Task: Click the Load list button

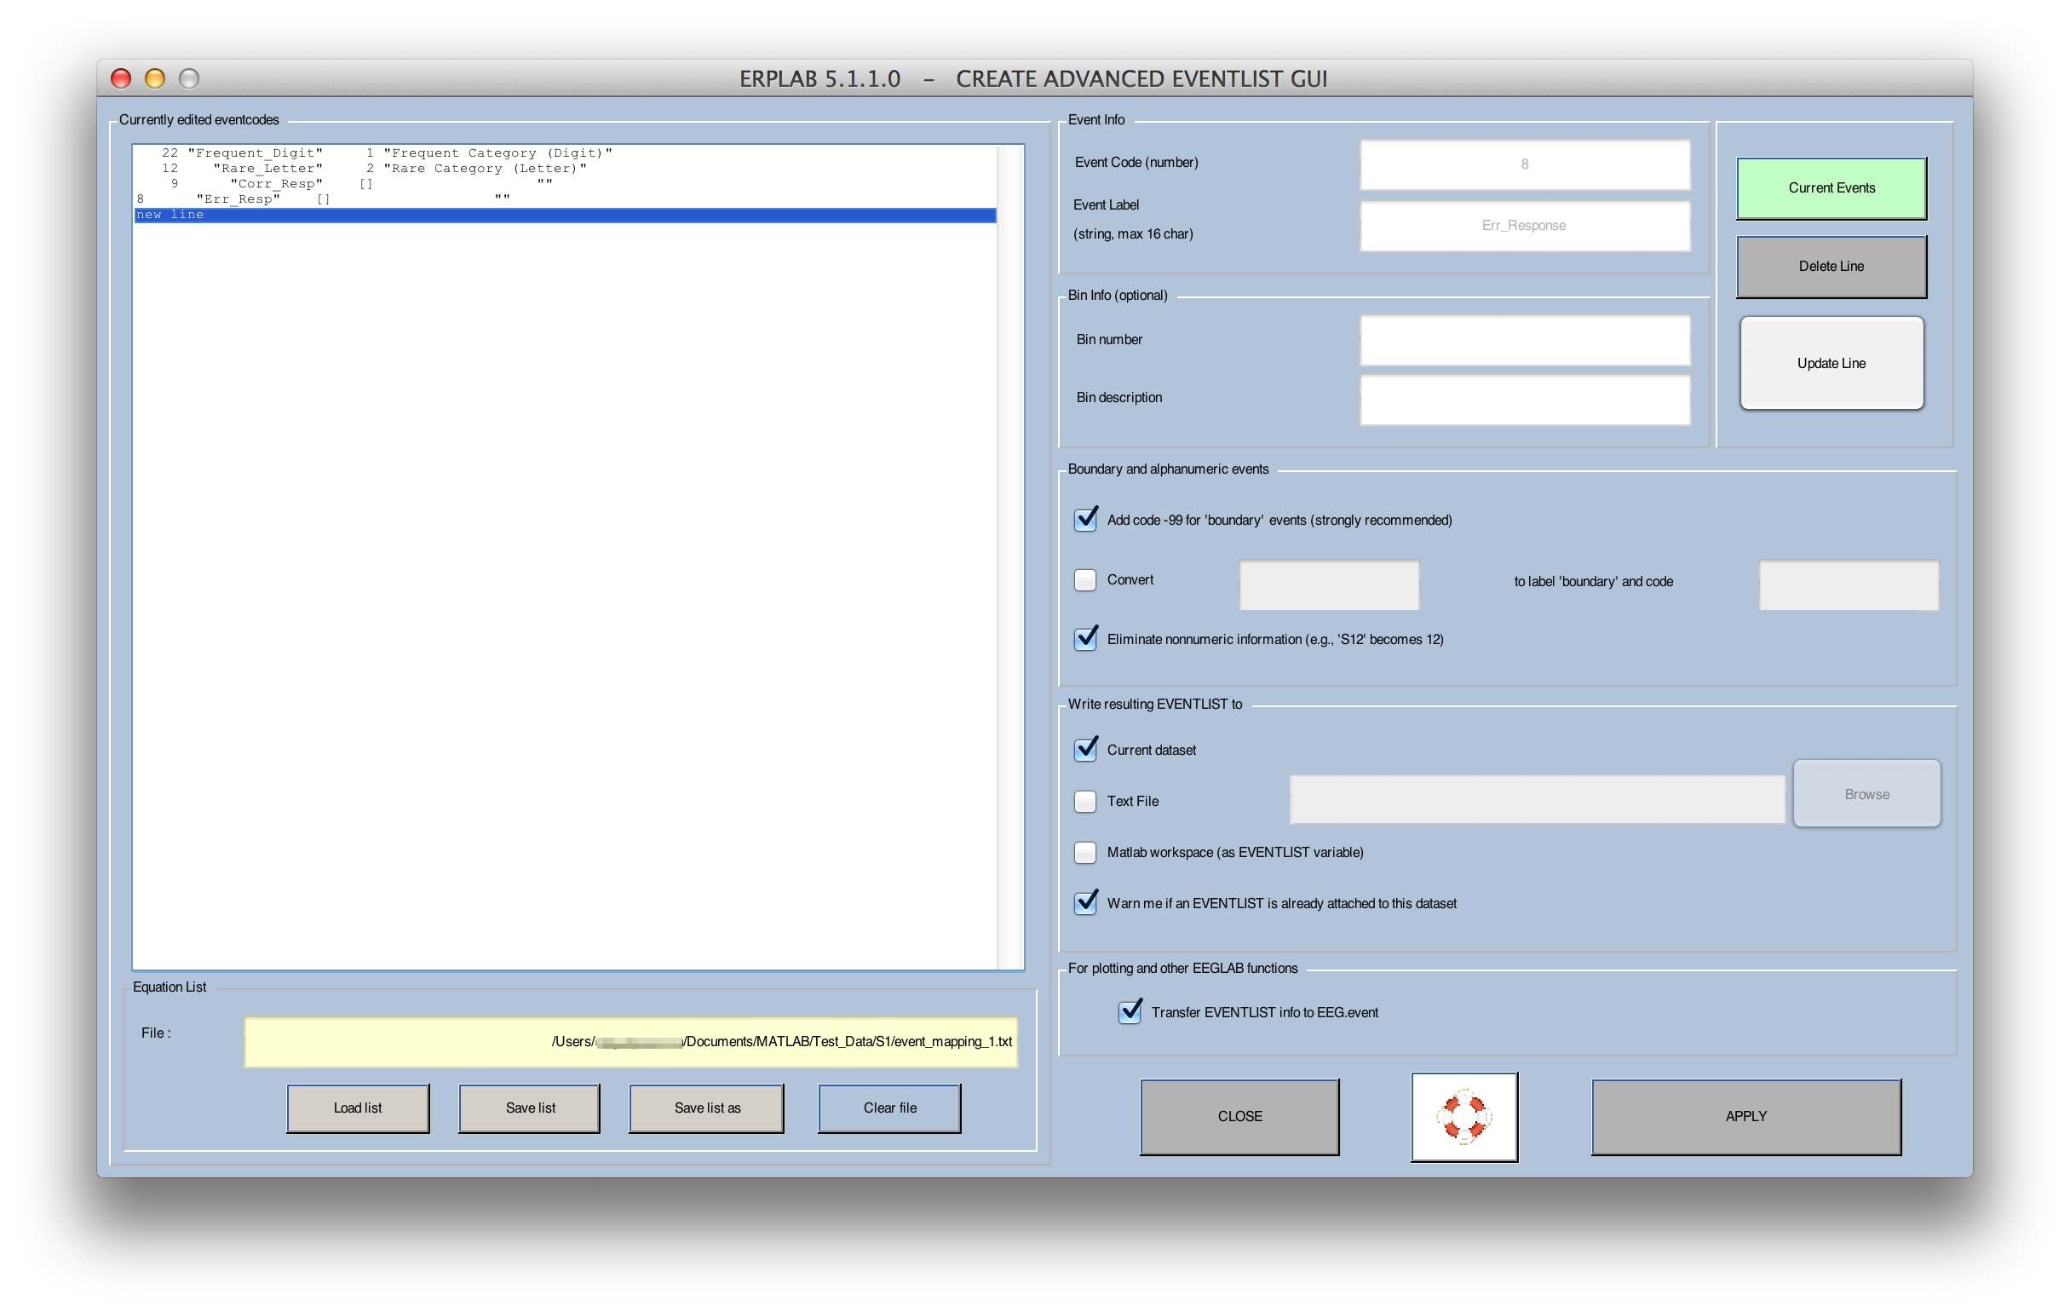Action: (x=354, y=1107)
